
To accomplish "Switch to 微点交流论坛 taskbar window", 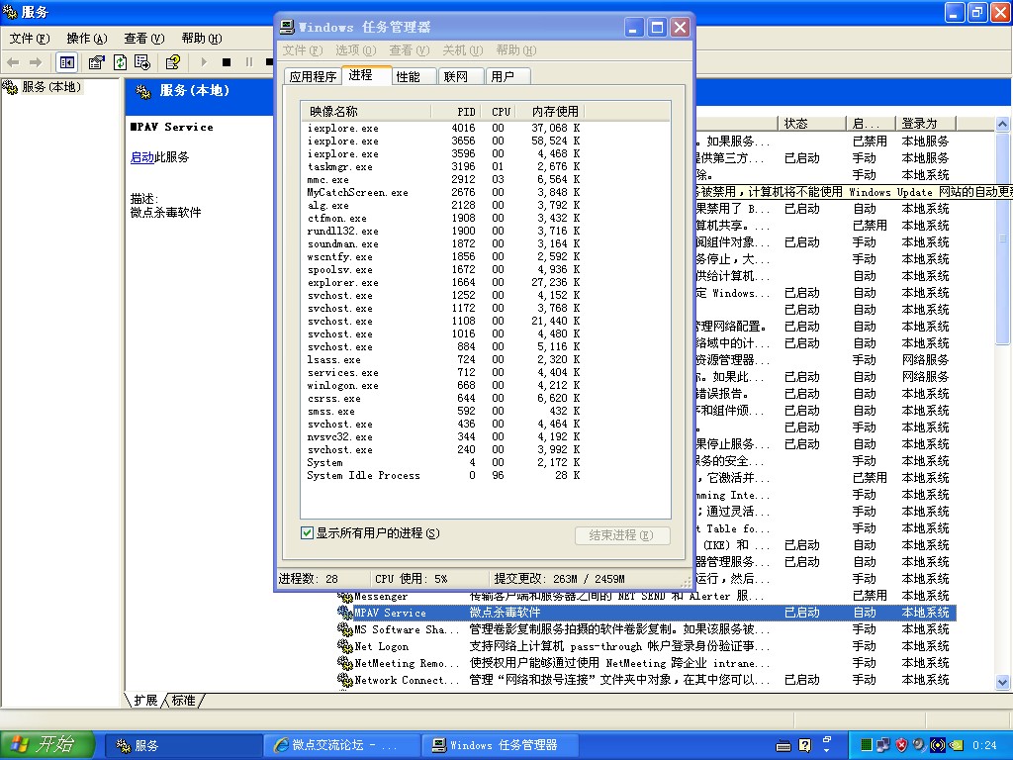I will [342, 745].
